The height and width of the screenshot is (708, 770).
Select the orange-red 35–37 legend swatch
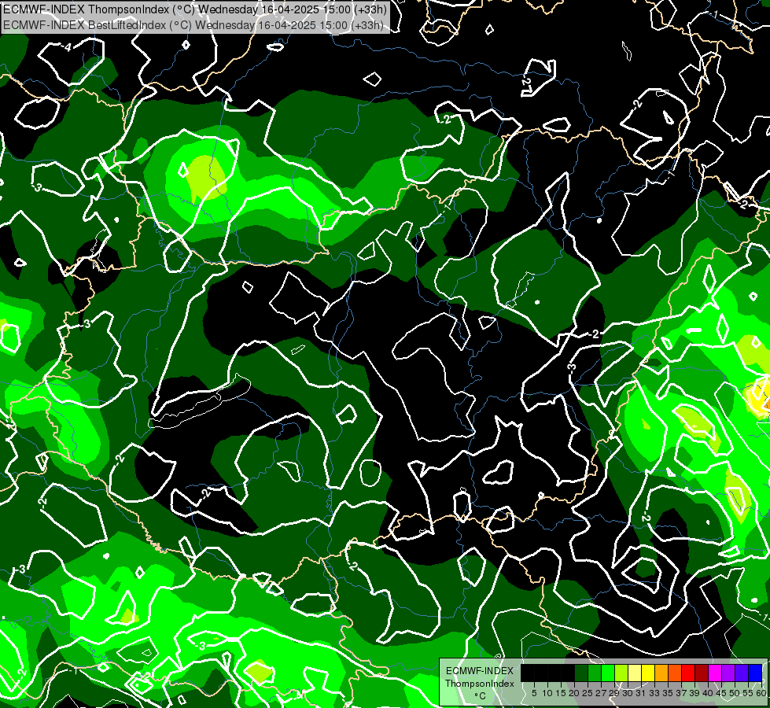675,673
